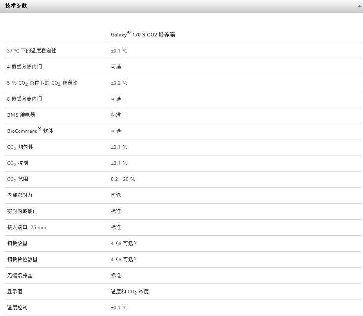
Task: Click the 4 扇式分离内门 row label
Action: pos(24,67)
